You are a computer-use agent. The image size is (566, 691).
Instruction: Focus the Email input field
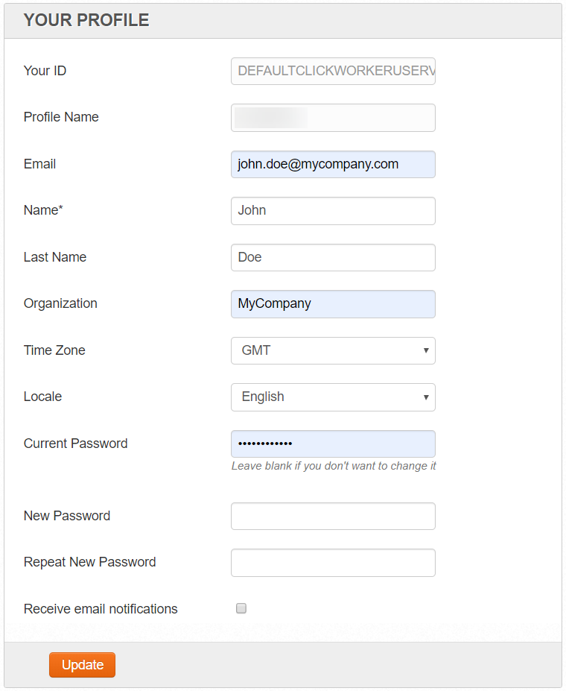(333, 165)
